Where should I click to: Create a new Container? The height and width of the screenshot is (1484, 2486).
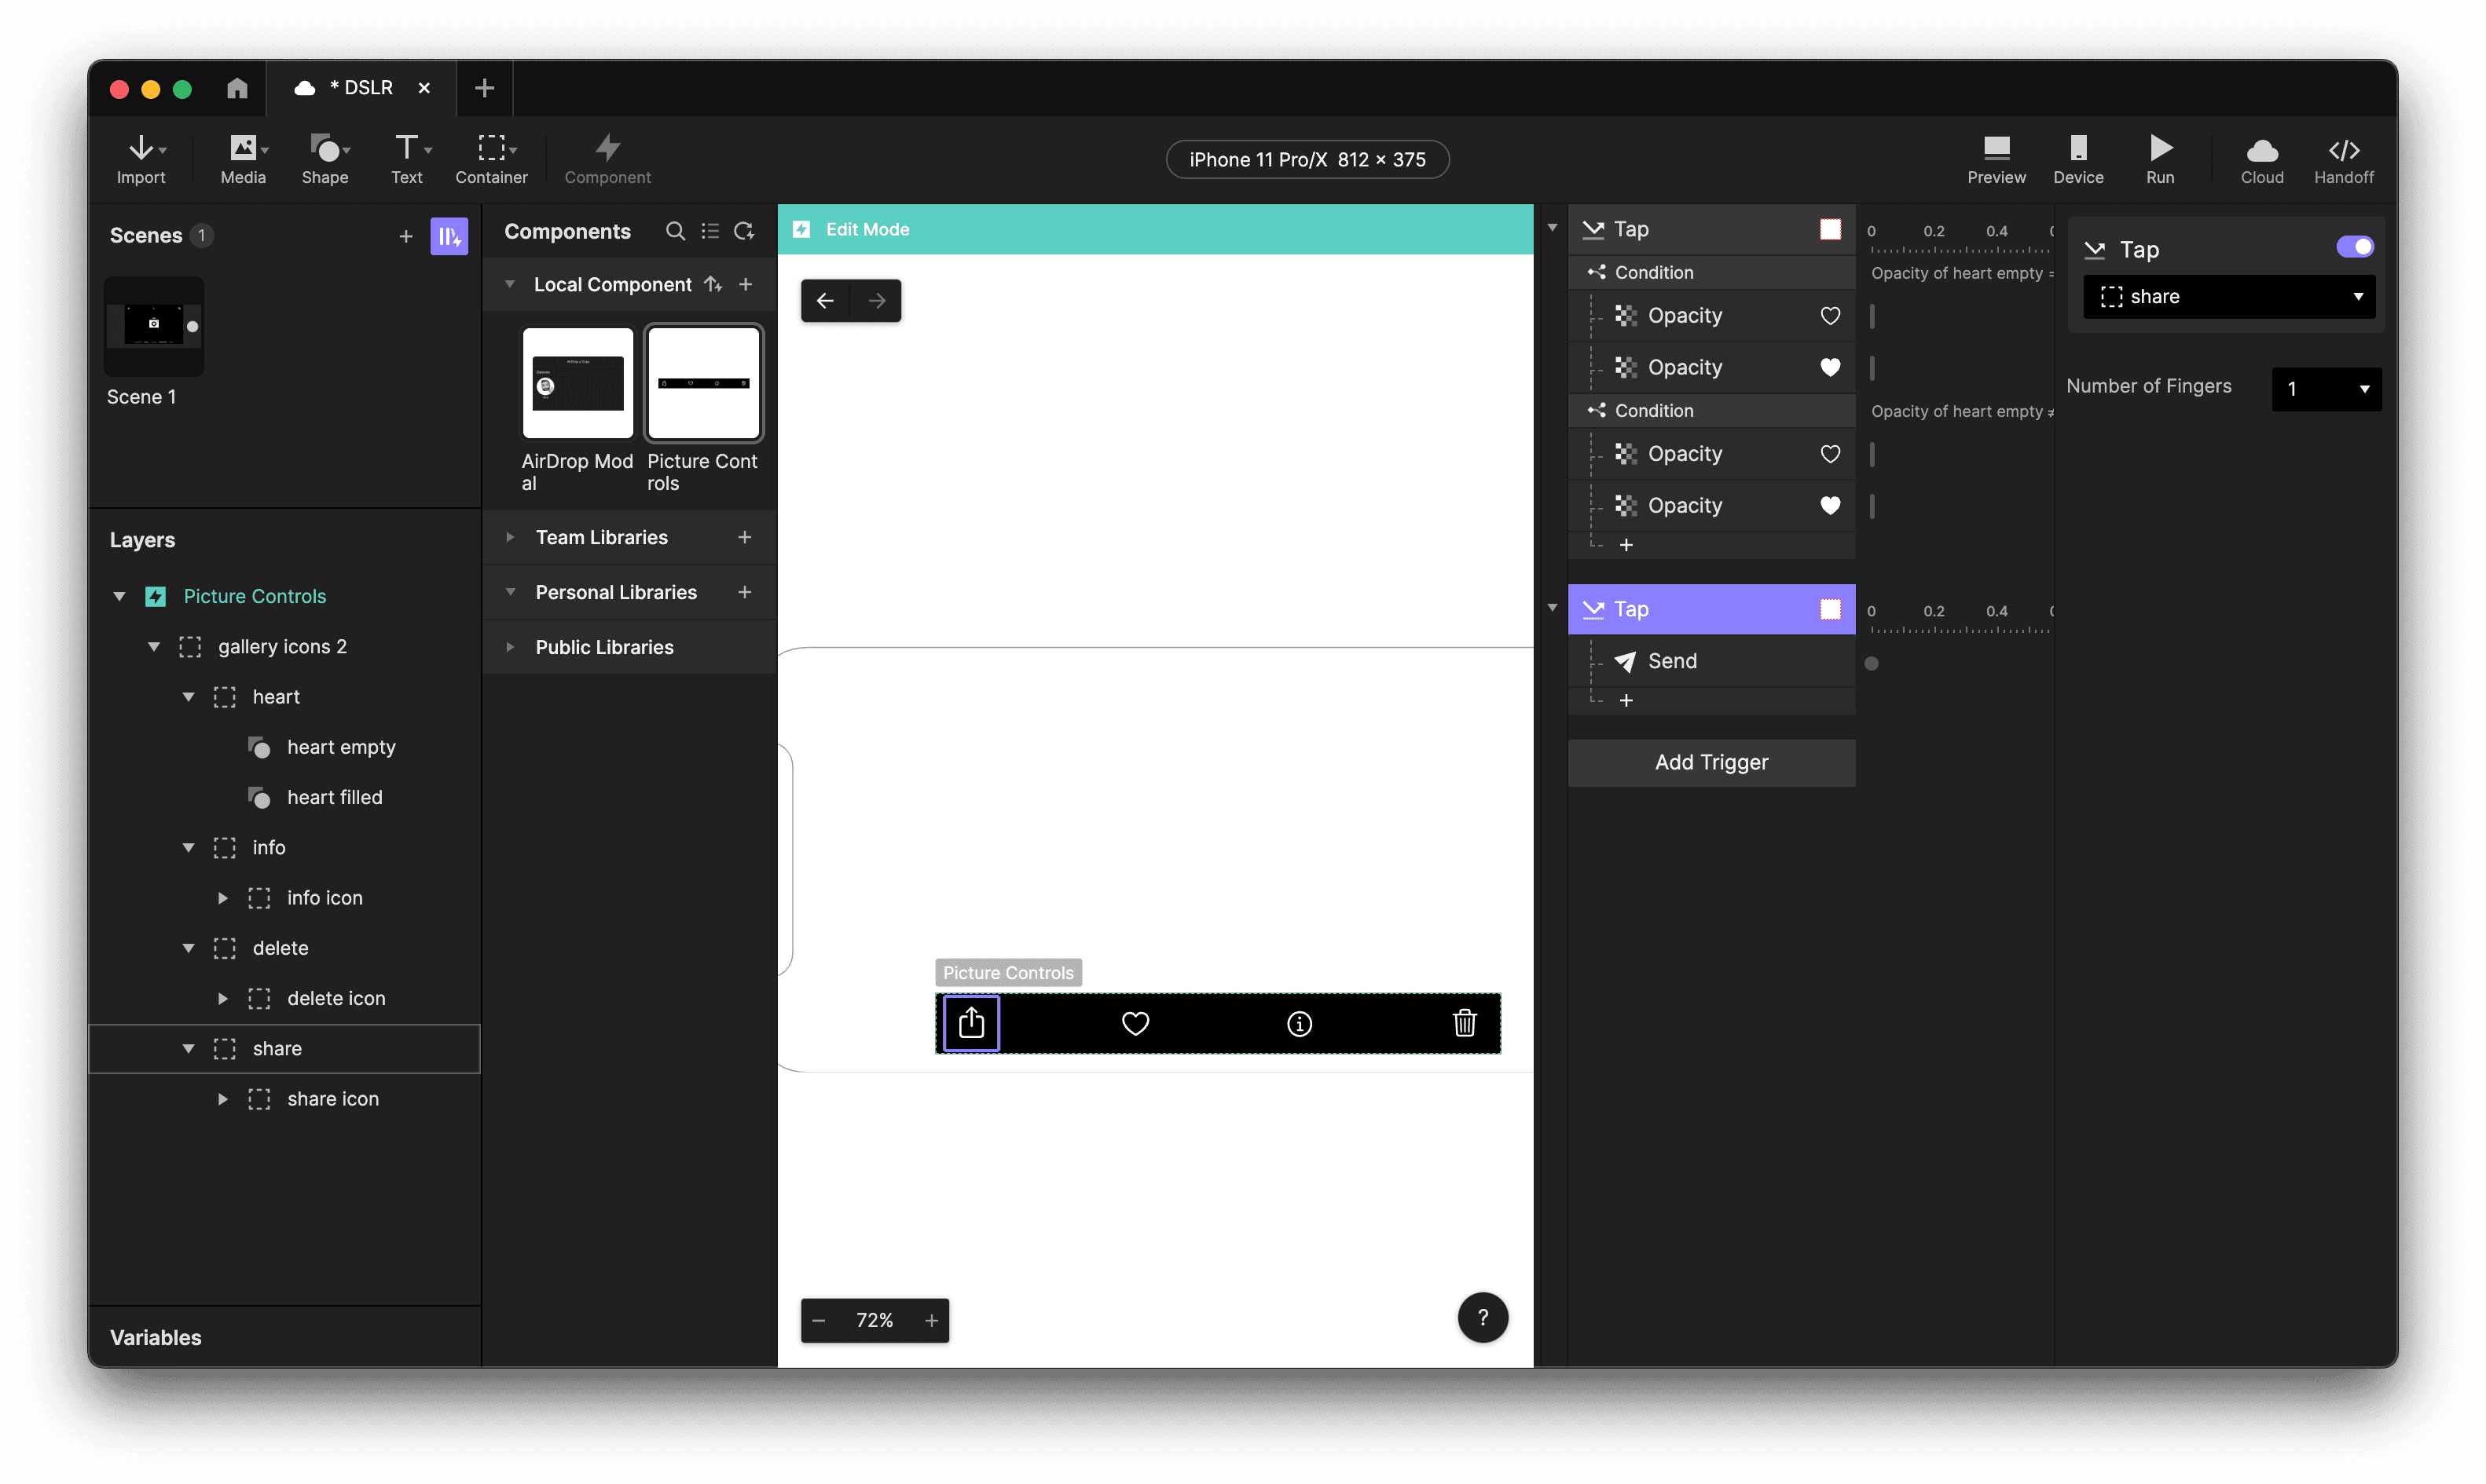click(x=489, y=158)
